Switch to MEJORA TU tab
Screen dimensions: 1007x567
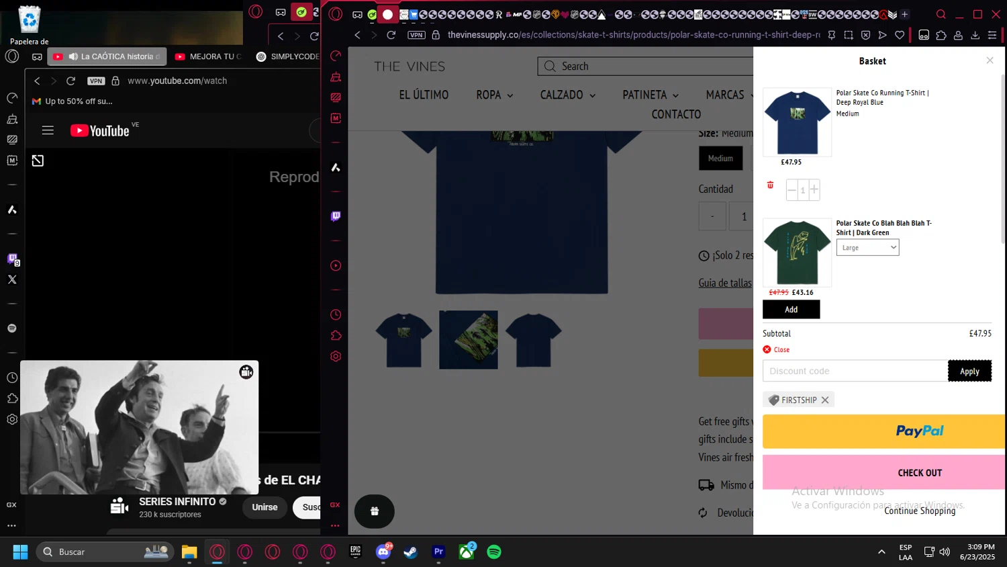point(208,56)
